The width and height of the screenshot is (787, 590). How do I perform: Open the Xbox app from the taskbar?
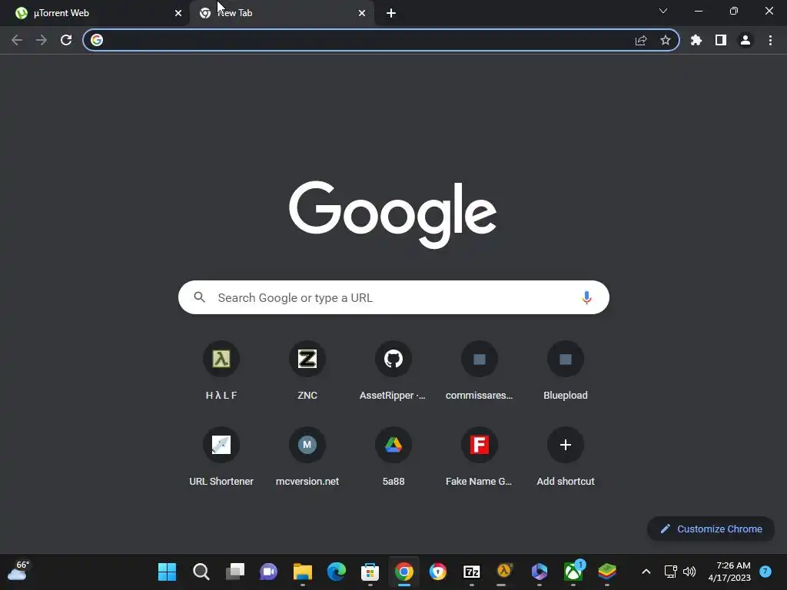[x=573, y=572]
